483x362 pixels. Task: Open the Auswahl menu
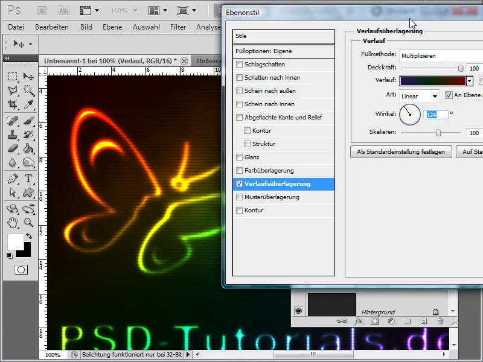pyautogui.click(x=146, y=27)
